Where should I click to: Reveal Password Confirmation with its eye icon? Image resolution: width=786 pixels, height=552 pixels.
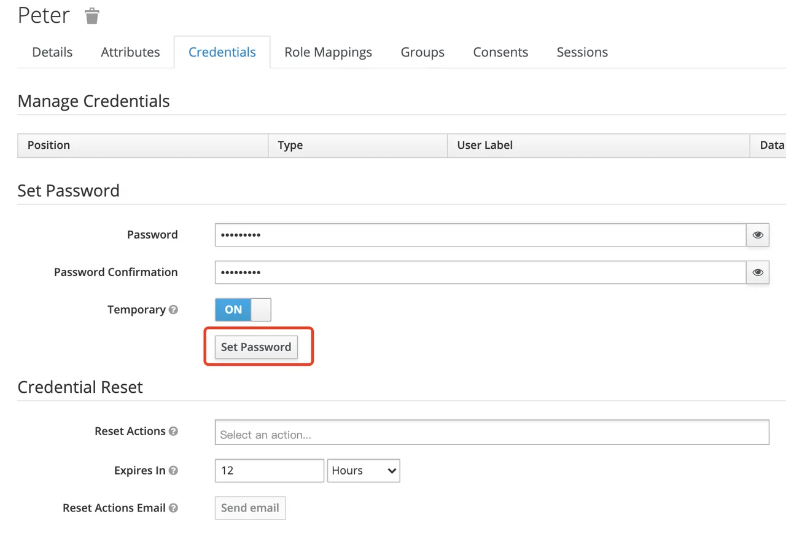click(758, 272)
